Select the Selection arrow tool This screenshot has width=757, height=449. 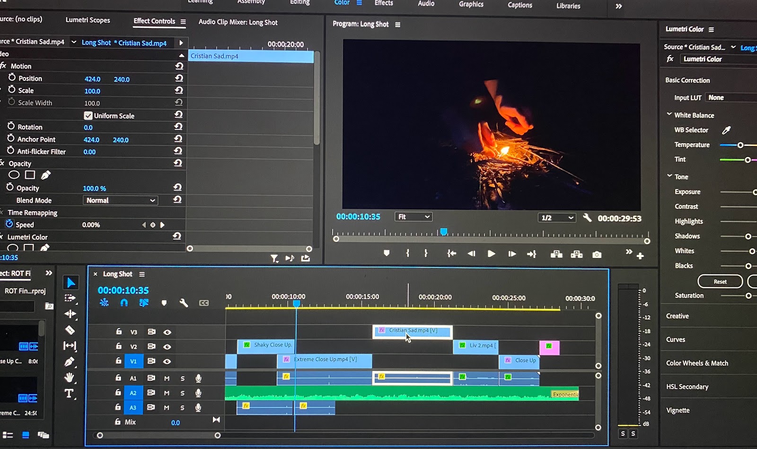coord(70,283)
